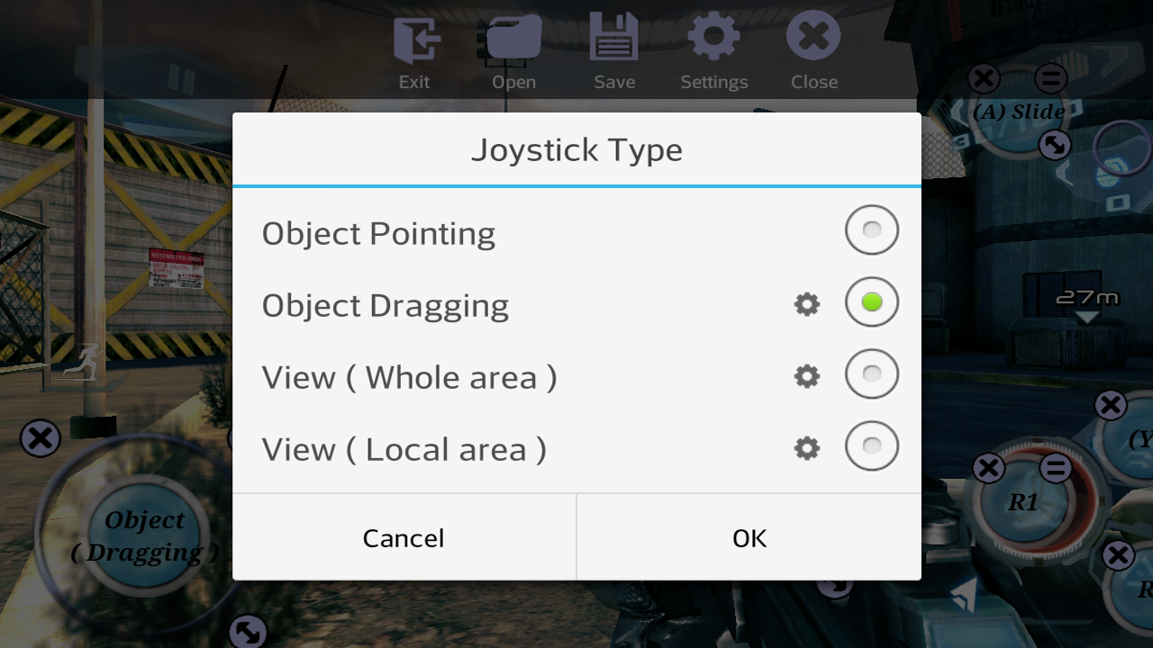This screenshot has height=648, width=1153.
Task: Confirm joystick type with OK
Action: coord(749,537)
